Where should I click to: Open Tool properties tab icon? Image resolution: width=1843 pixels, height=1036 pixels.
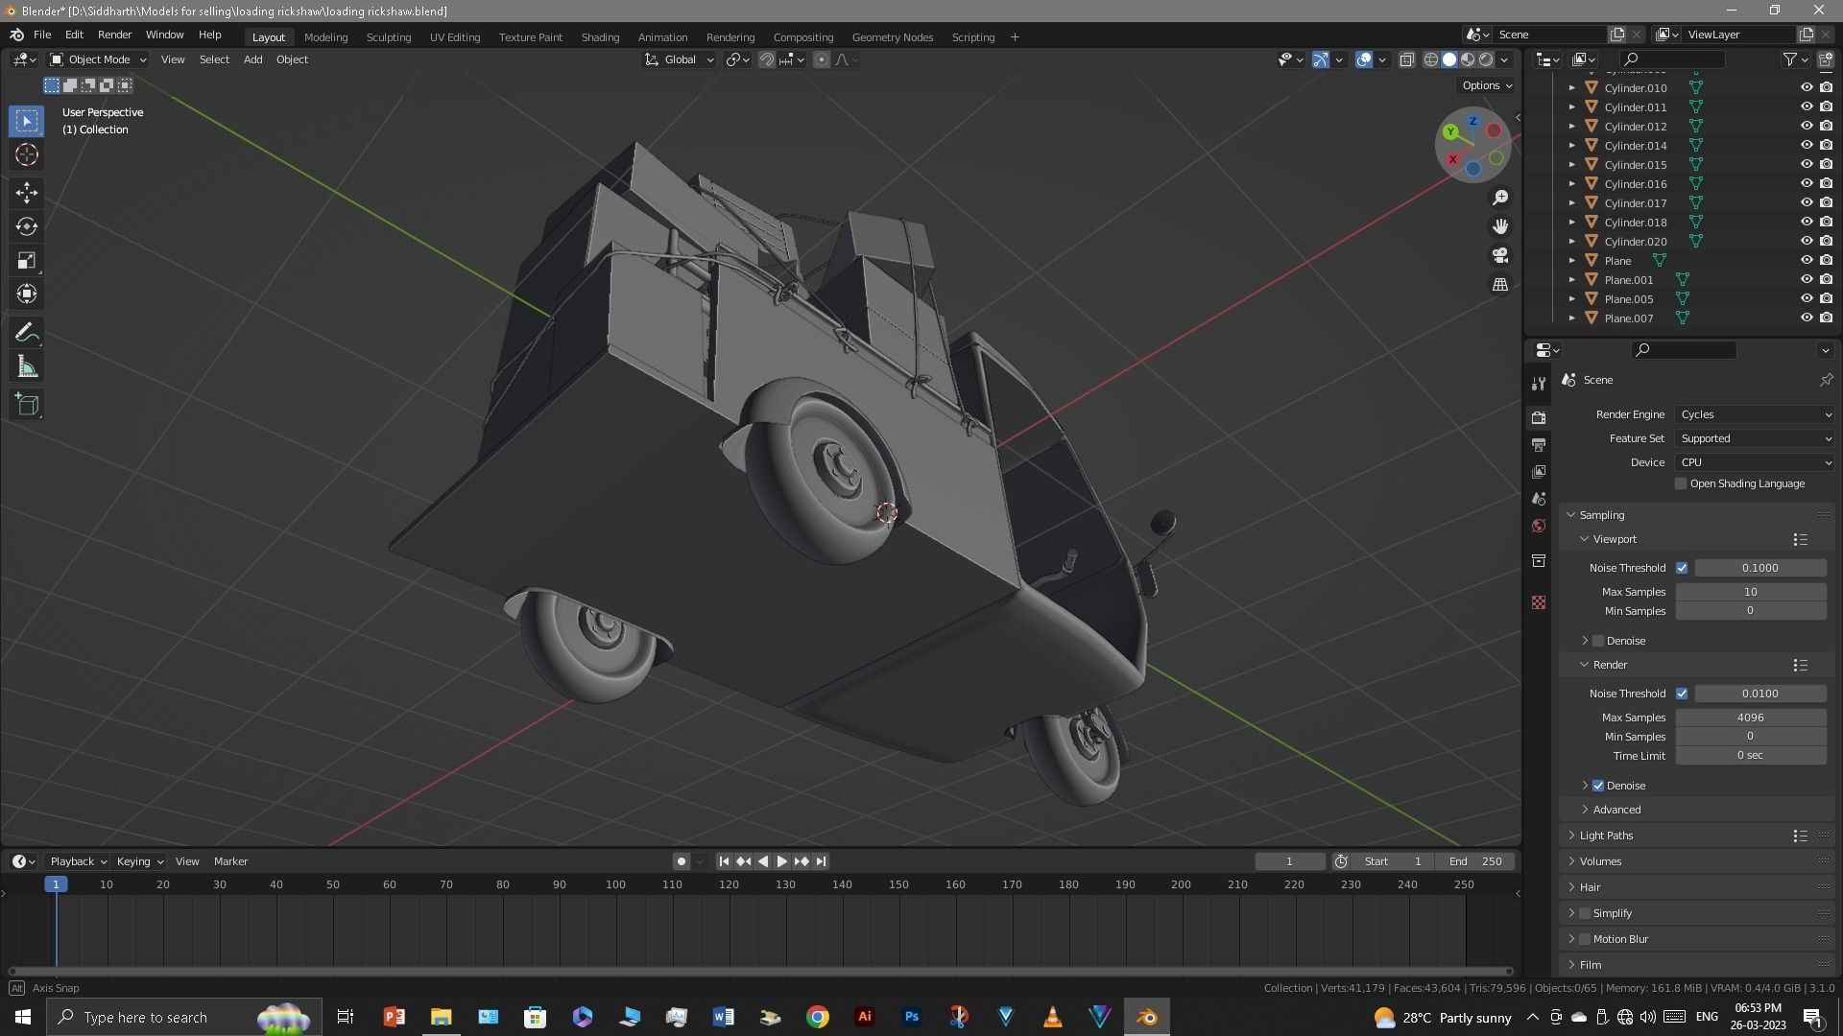pos(1539,384)
